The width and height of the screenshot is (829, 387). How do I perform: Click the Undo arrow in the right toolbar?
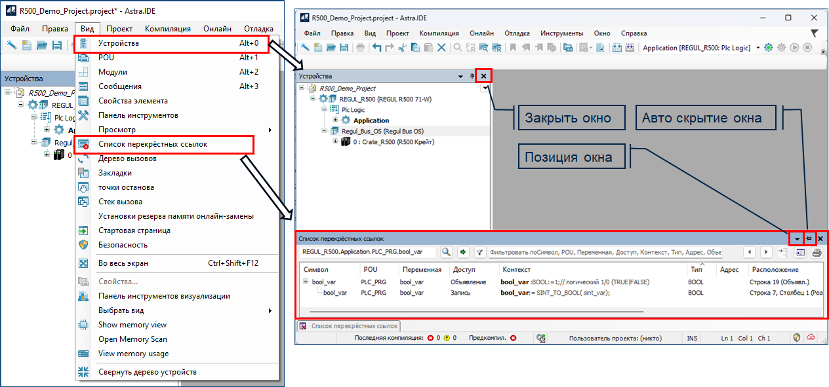(376, 48)
